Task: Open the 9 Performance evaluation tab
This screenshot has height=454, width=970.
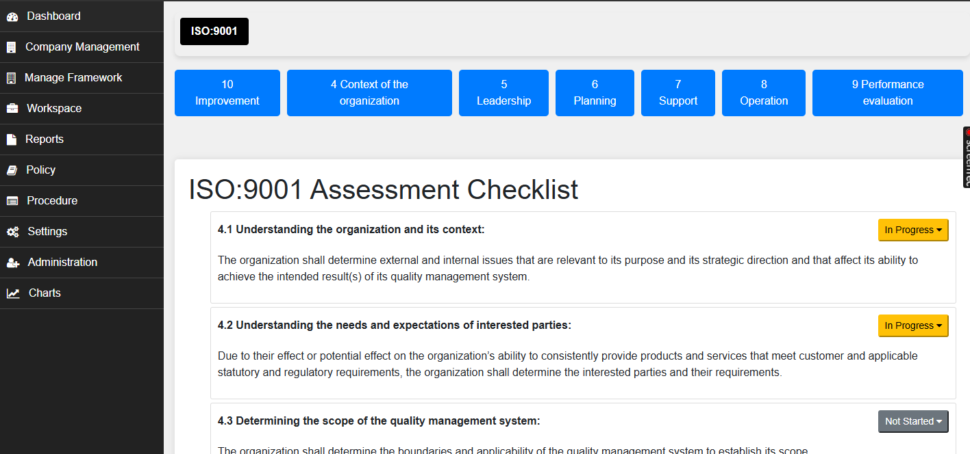Action: click(887, 92)
